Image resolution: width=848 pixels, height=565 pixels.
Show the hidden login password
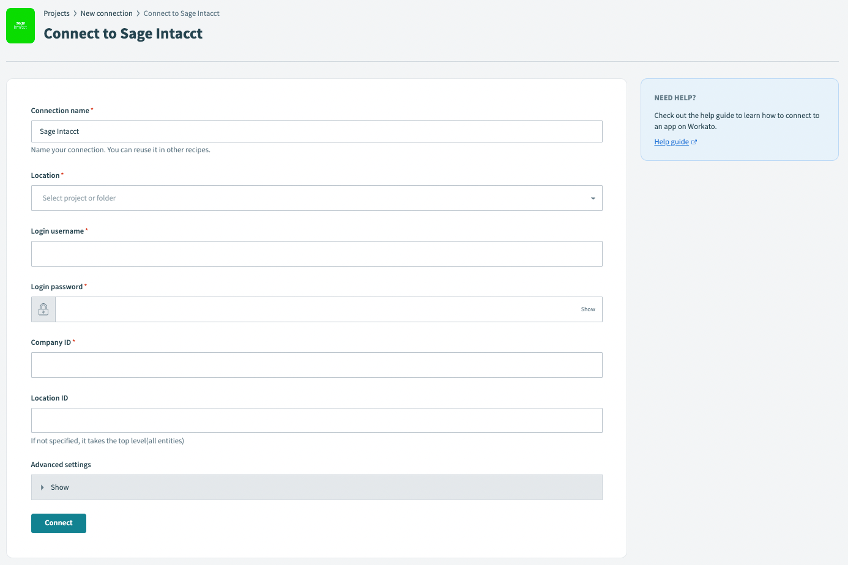coord(587,309)
